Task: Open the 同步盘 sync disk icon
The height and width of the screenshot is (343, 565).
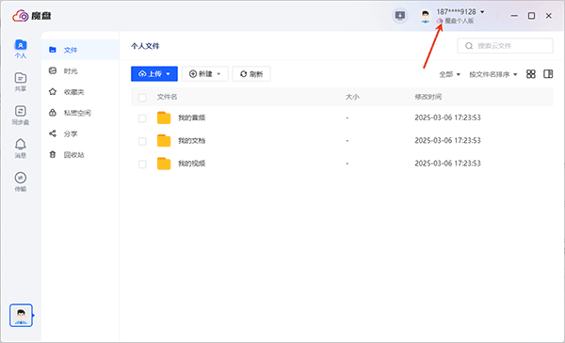Action: (x=21, y=116)
